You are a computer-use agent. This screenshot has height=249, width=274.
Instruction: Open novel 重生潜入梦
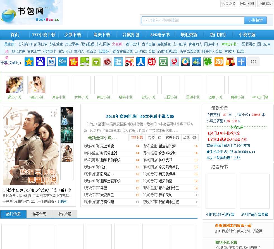167,146
